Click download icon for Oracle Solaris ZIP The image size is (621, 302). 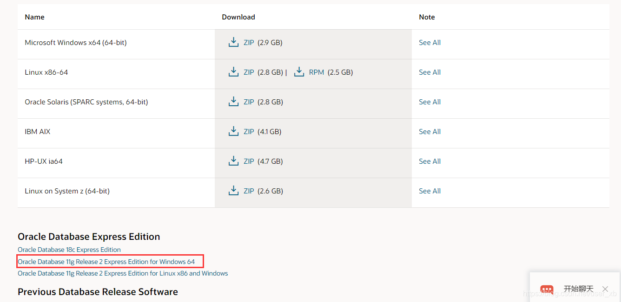(x=233, y=102)
